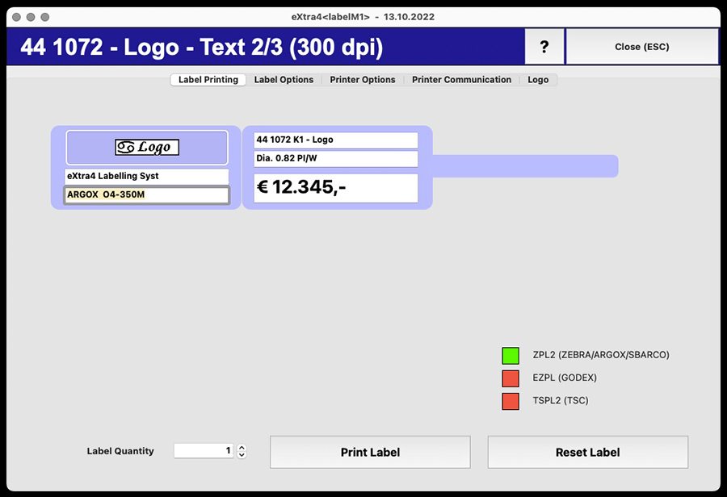This screenshot has width=727, height=497.
Task: Click the eXtra4 Labelling Syst text field
Action: (146, 176)
